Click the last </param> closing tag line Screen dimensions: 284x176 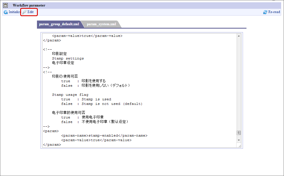click(x=52, y=145)
